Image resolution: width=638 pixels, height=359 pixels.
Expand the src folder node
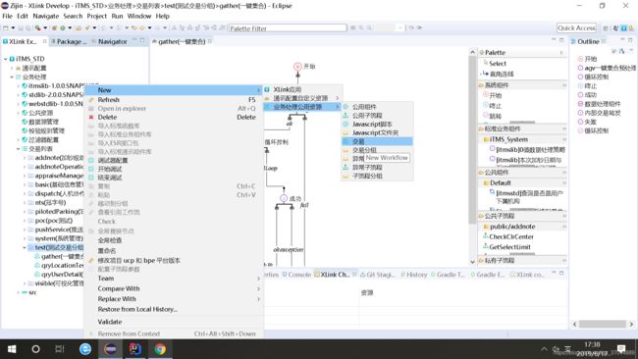click(x=18, y=292)
